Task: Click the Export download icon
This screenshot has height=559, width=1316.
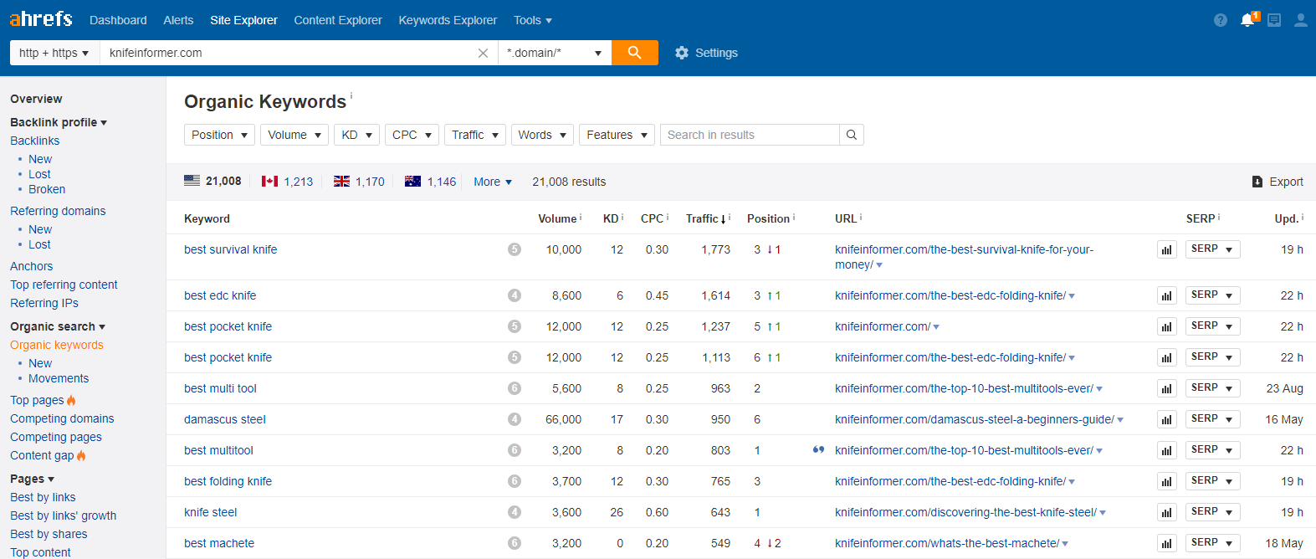Action: point(1257,182)
